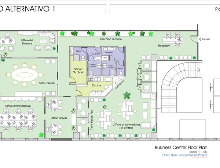This screenshot has height=168, width=220.
Task: Select the Ufficio di co-working label
Action: point(126,126)
